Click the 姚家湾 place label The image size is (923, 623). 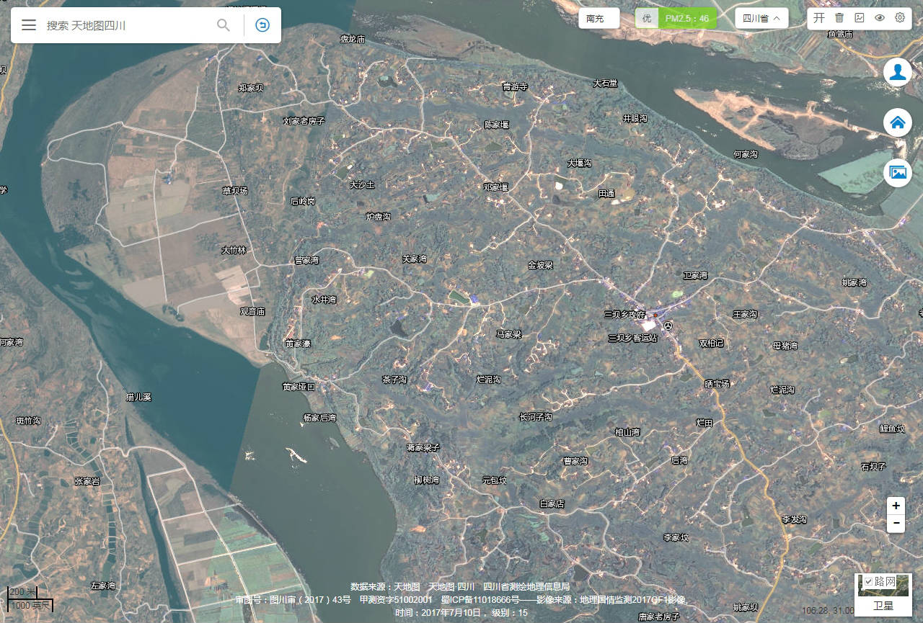click(x=854, y=282)
